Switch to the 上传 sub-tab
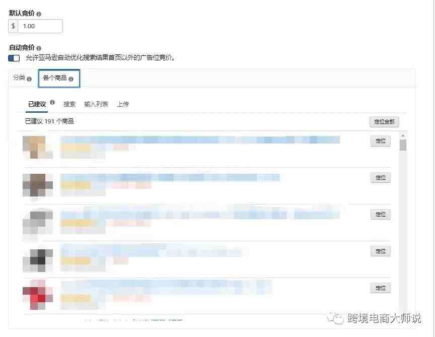The width and height of the screenshot is (435, 337). [x=123, y=104]
